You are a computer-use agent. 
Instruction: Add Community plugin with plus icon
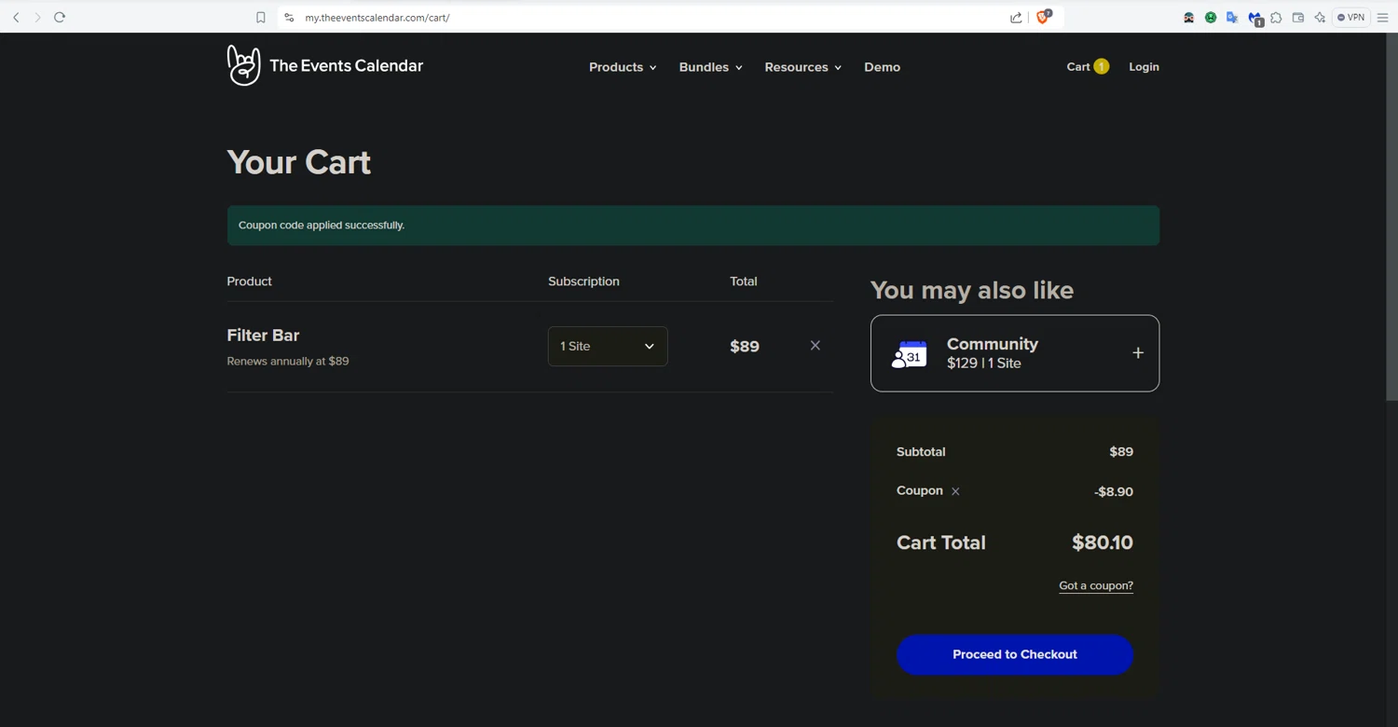click(1138, 353)
